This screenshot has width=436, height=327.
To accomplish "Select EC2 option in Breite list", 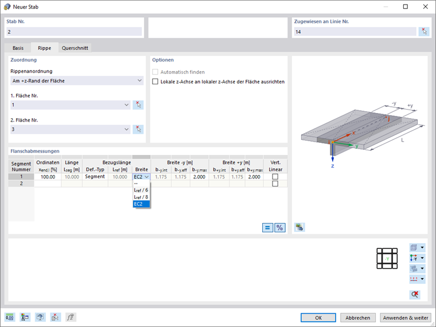I will tap(142, 204).
